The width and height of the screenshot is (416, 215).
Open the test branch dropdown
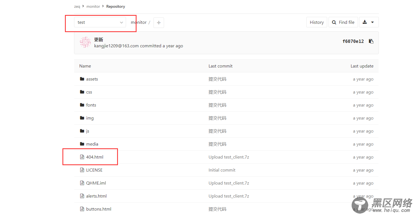100,22
